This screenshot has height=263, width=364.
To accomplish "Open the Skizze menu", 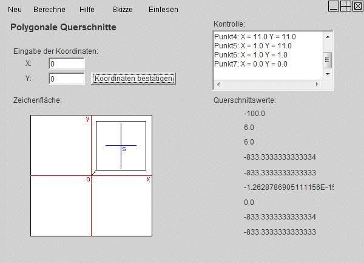I will 123,10.
